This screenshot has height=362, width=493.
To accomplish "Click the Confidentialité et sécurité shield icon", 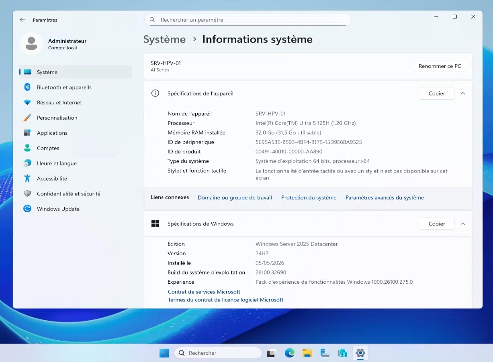I will pos(27,193).
